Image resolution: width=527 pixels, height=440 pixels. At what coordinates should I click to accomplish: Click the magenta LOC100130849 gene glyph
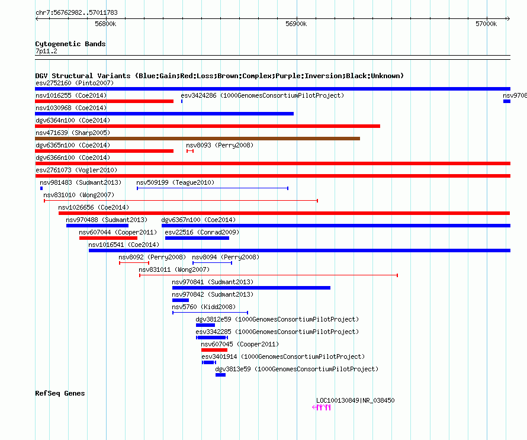(322, 407)
